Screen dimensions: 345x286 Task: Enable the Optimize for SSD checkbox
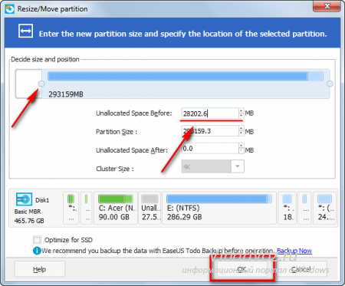tap(37, 240)
